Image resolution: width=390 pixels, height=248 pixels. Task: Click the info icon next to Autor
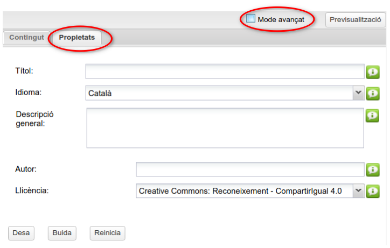click(x=373, y=169)
